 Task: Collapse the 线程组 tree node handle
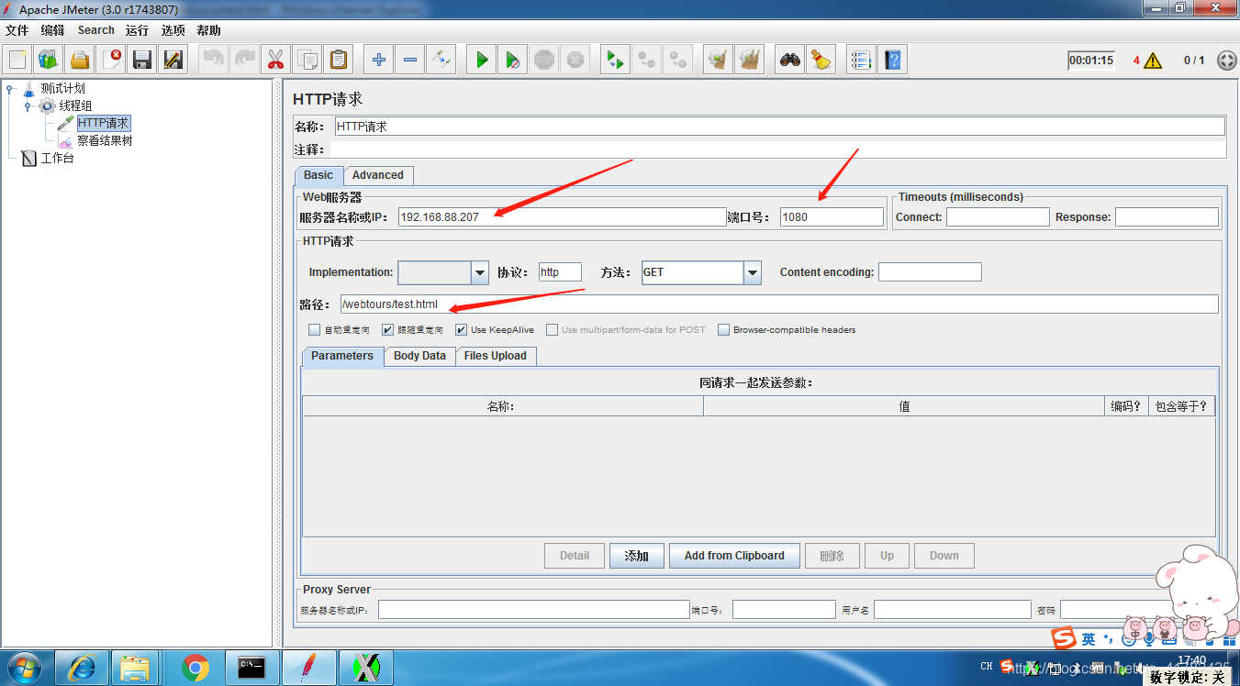[28, 106]
